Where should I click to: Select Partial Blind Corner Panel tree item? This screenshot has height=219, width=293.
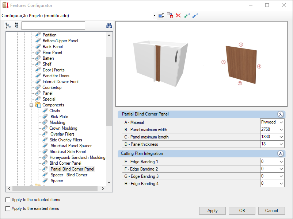click(72, 169)
